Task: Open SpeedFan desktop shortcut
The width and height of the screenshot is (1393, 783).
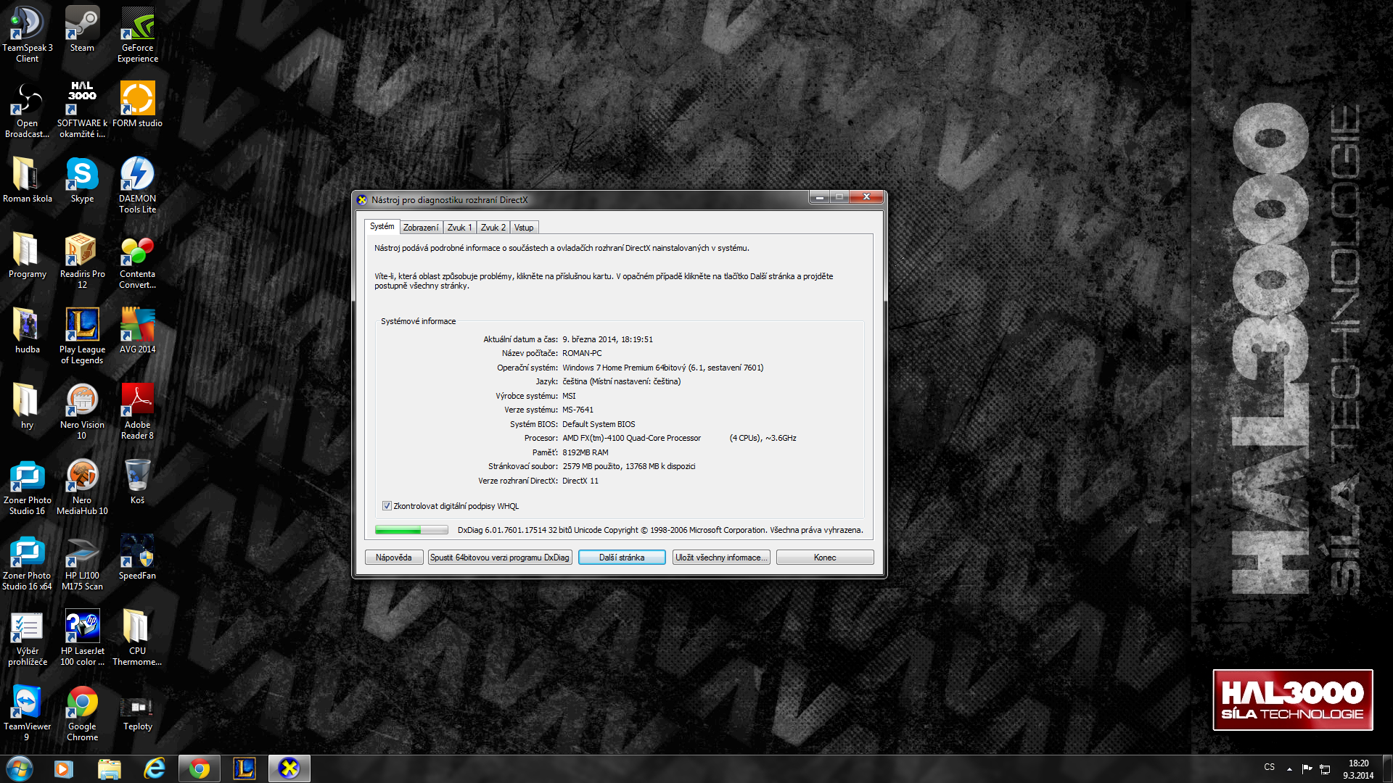Action: (x=138, y=557)
